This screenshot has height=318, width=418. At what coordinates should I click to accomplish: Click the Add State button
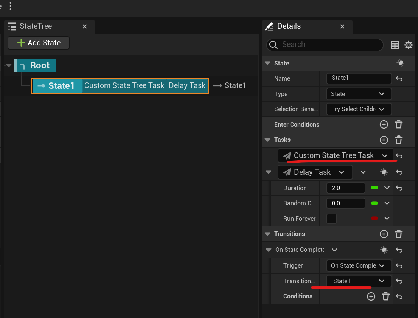(39, 43)
